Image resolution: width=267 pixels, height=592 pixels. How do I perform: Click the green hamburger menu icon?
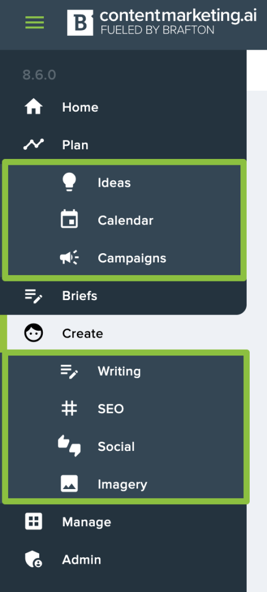pyautogui.click(x=34, y=23)
